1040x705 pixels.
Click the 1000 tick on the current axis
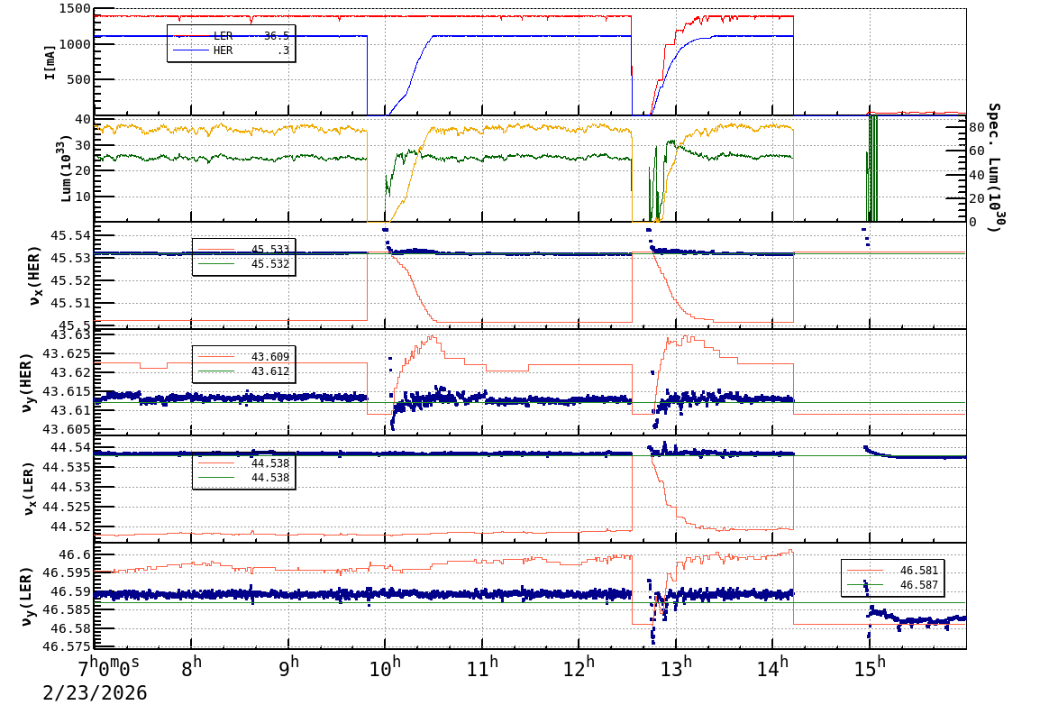75,44
